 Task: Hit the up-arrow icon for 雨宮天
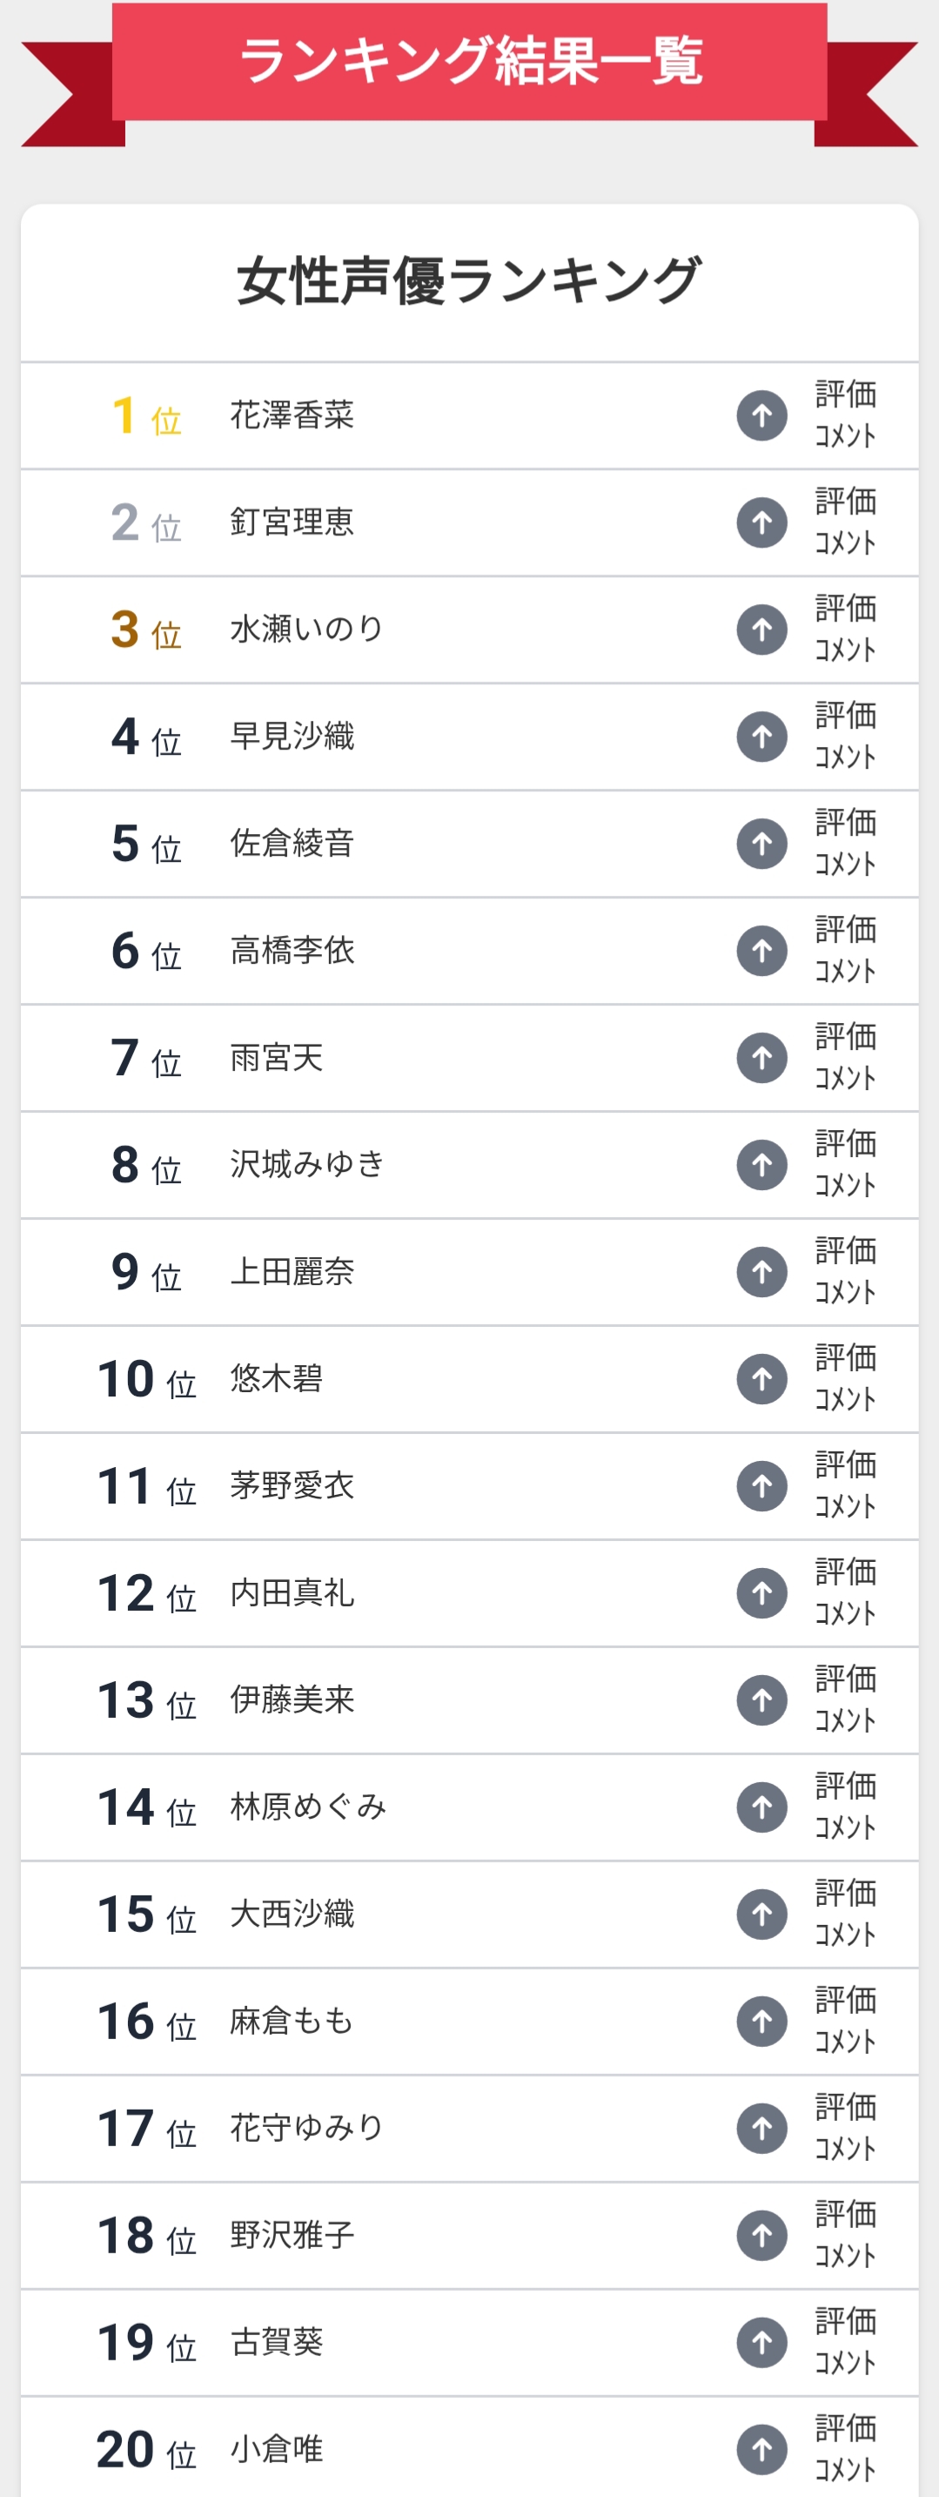pyautogui.click(x=761, y=1058)
